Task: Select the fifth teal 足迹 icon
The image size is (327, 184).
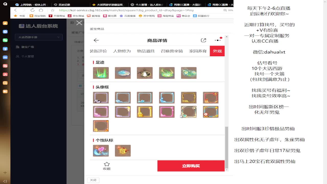Action: [x=189, y=73]
